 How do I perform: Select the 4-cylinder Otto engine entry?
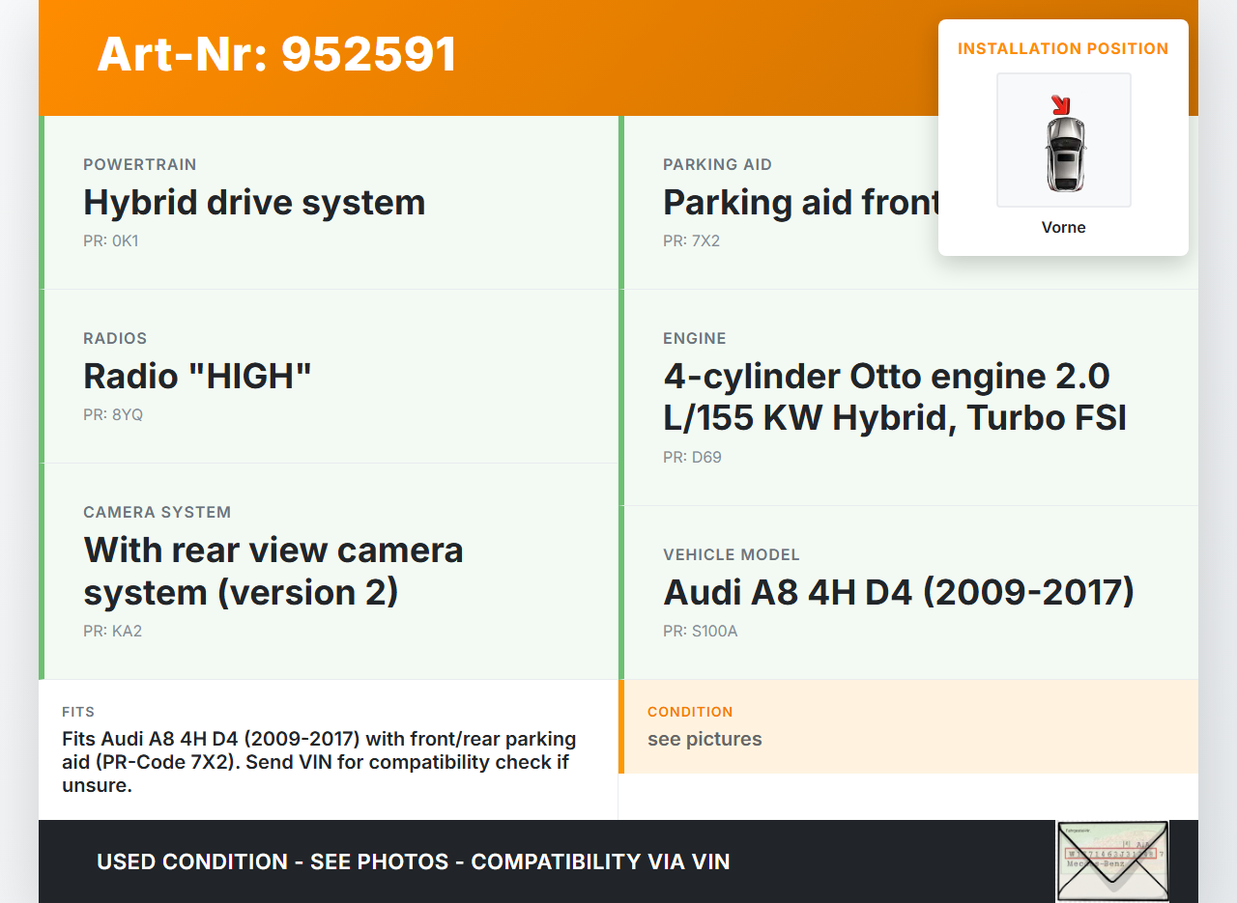[x=894, y=396]
